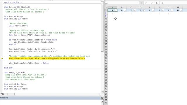Open filter dropdown in column F header cell
The width and height of the screenshot is (187, 105).
coord(162,10)
